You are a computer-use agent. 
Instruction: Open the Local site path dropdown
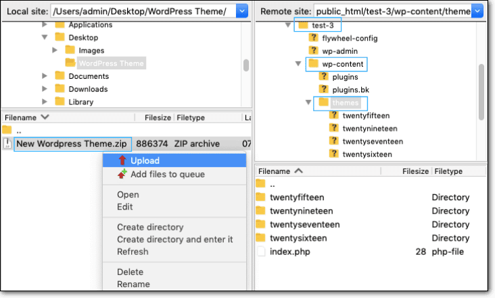coord(242,11)
